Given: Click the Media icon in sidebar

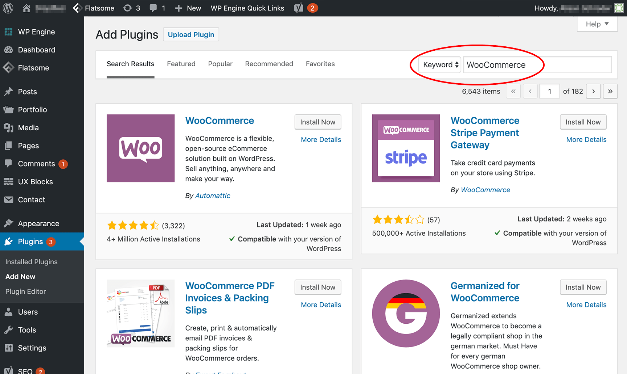Looking at the screenshot, I should [8, 127].
